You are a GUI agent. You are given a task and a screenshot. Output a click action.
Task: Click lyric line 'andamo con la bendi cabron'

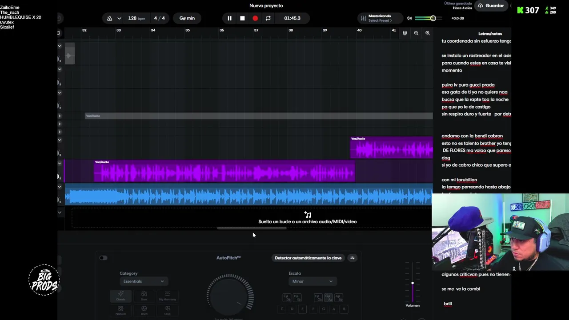[472, 136]
